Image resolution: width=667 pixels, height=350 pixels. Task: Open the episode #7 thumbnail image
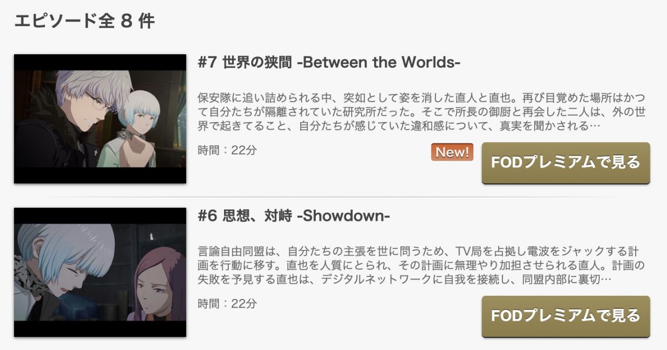(x=100, y=119)
